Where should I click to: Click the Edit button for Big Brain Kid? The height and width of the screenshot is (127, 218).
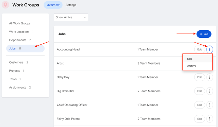click(199, 91)
